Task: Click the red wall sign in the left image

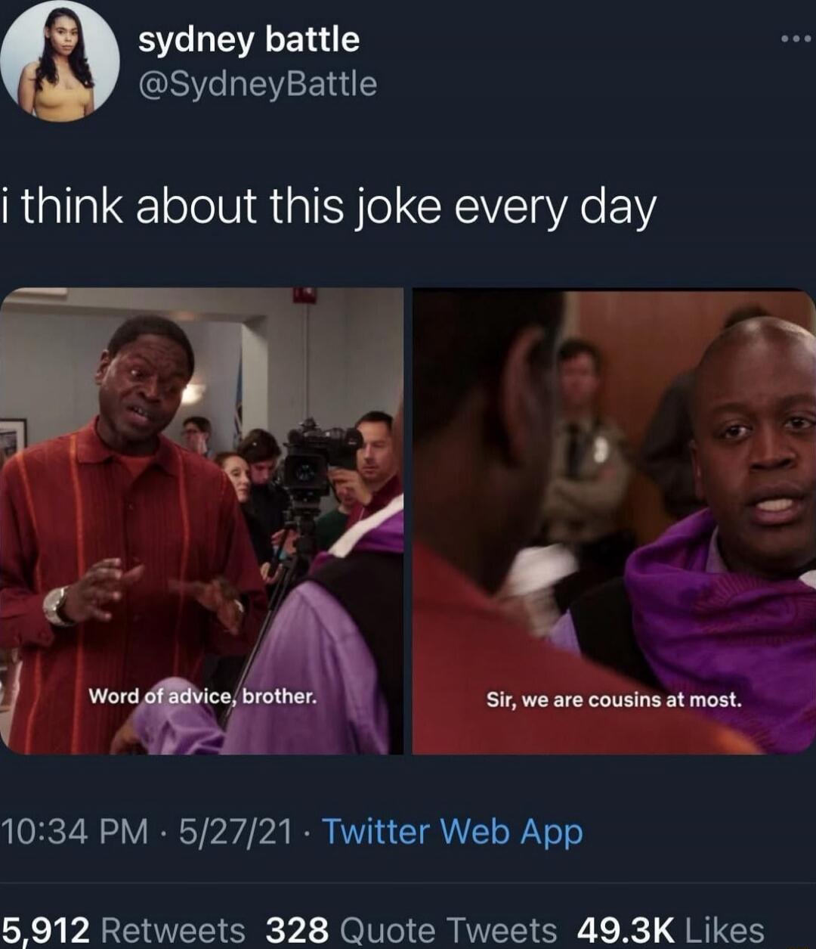Action: point(304,294)
